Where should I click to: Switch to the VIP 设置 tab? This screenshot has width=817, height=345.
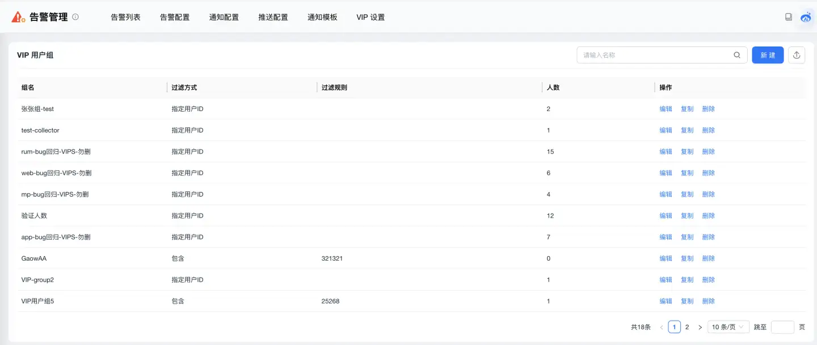pyautogui.click(x=370, y=17)
